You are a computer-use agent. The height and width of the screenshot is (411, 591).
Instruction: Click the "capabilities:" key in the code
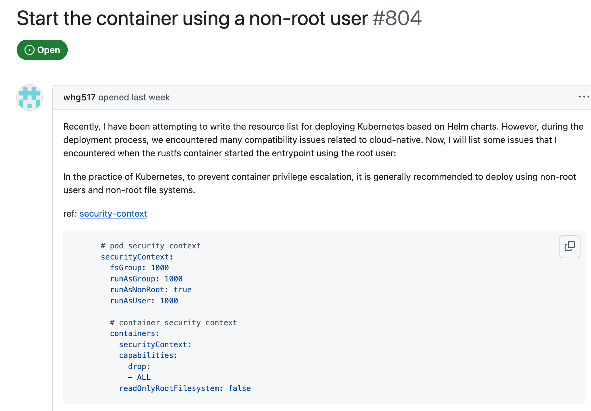click(146, 355)
